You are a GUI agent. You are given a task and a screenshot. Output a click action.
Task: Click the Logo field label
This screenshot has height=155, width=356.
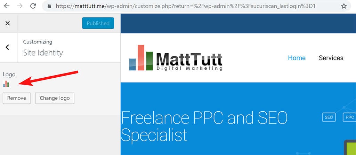click(x=9, y=74)
